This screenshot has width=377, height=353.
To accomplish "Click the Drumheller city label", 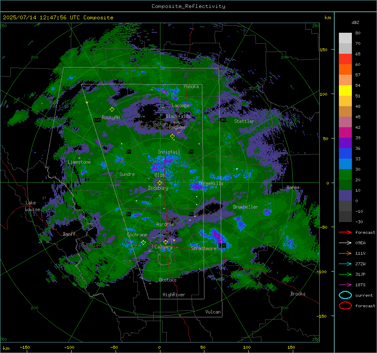I will click(x=245, y=207).
